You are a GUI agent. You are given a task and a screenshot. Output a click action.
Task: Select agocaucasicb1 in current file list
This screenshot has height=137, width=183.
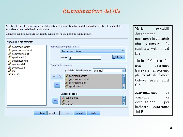[20, 61]
